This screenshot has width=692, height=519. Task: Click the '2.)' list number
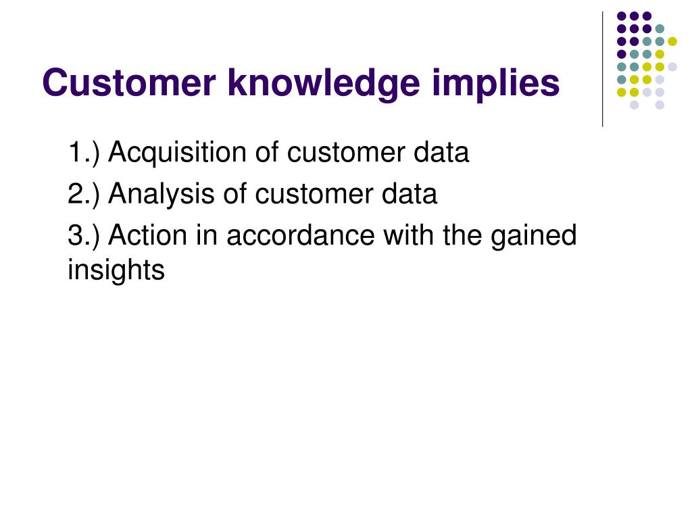tap(84, 194)
